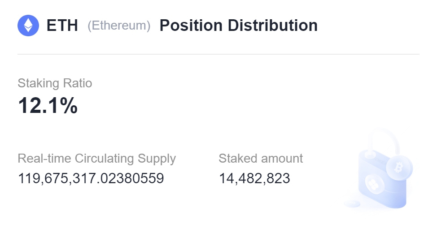The image size is (437, 228).
Task: Click the ETH ticker symbol text
Action: point(62,26)
